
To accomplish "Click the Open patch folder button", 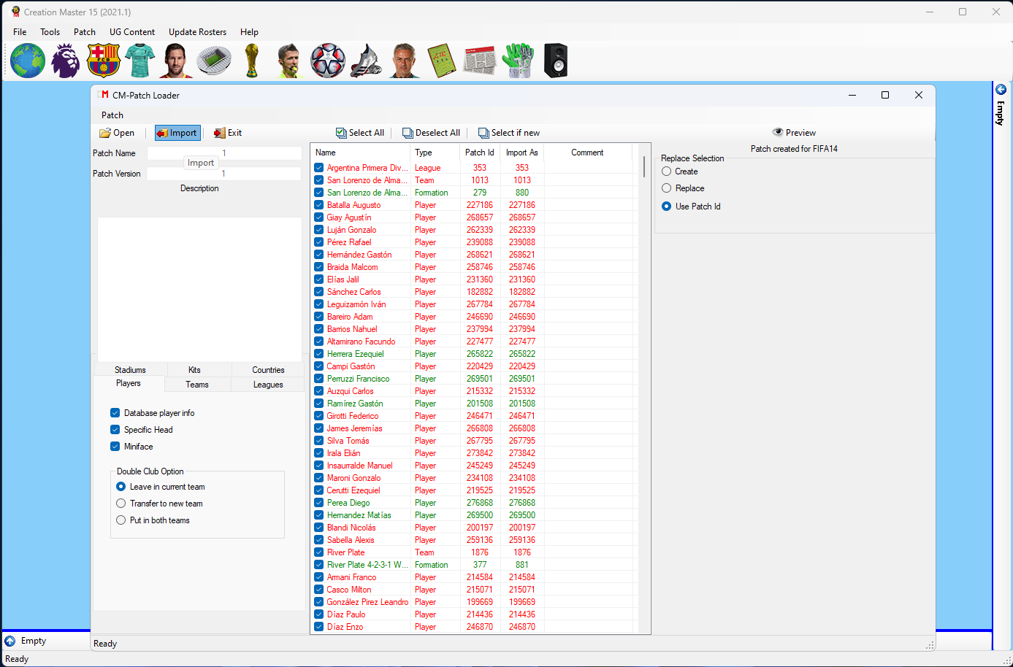I will (x=117, y=133).
